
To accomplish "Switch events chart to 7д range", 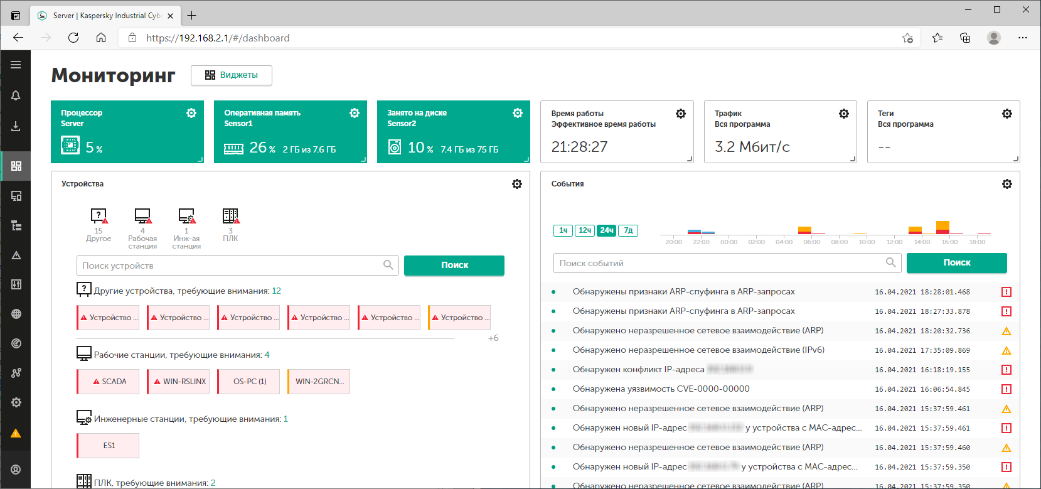I will [x=628, y=230].
